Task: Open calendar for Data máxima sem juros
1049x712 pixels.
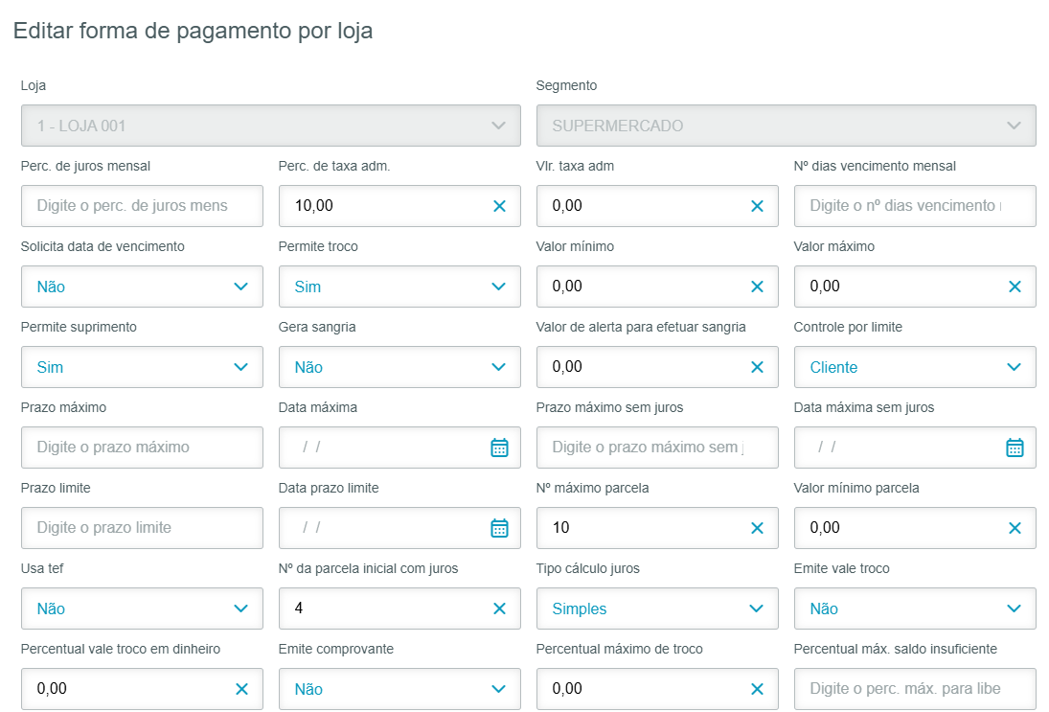Action: pyautogui.click(x=1015, y=448)
